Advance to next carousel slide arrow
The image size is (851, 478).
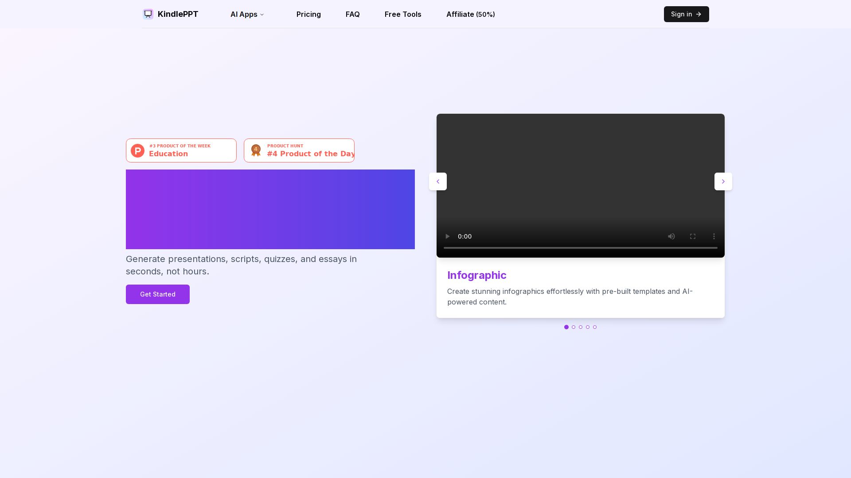[723, 181]
